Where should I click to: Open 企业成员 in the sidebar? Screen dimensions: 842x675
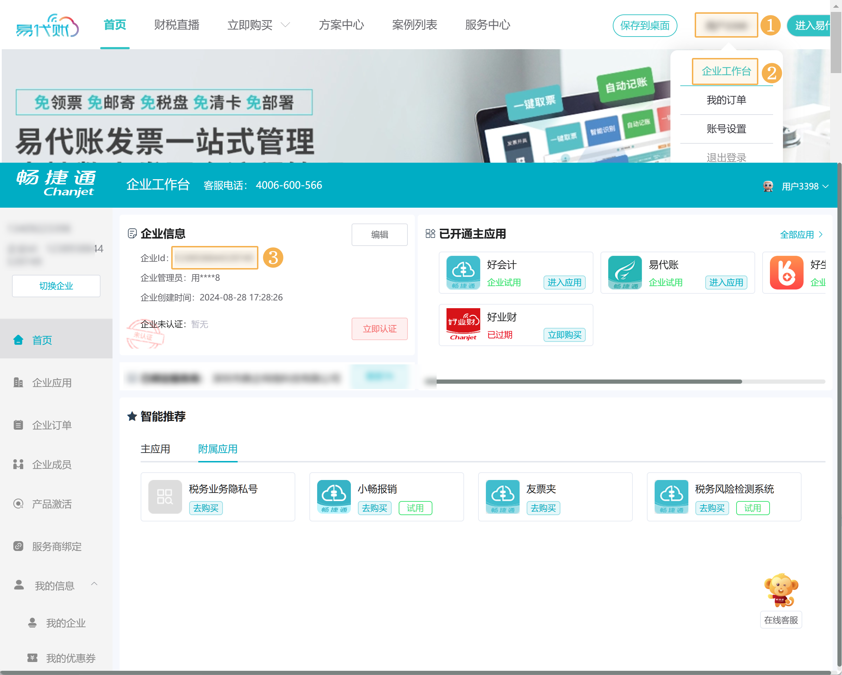tap(52, 464)
